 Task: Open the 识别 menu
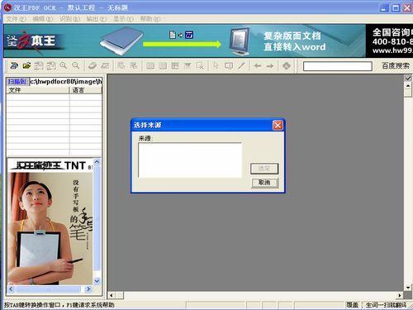tap(69, 19)
